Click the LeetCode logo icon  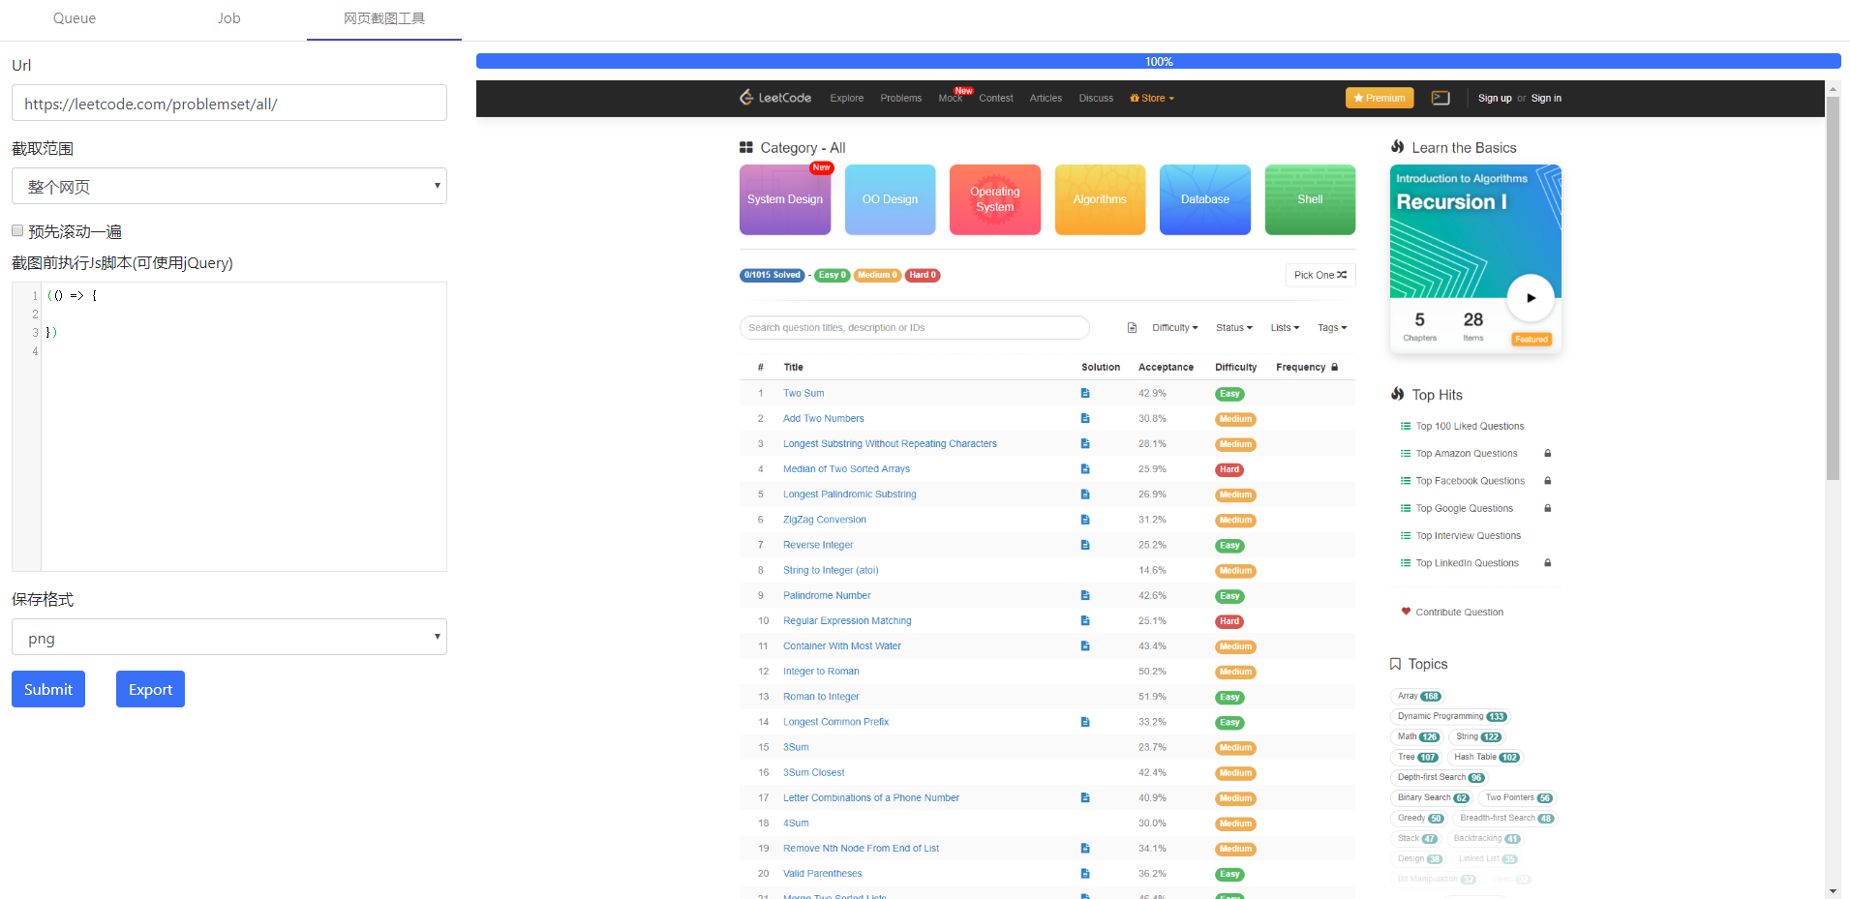coord(746,97)
